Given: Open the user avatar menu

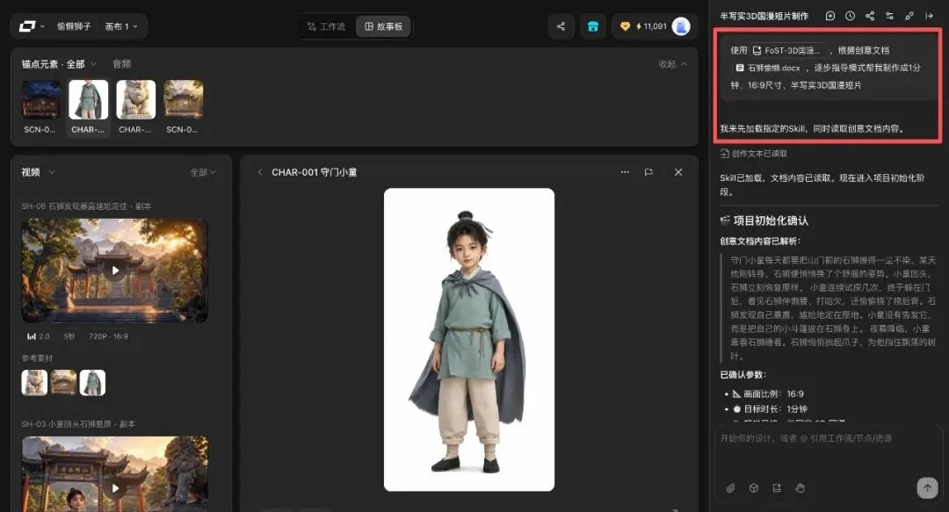Looking at the screenshot, I should 681,26.
